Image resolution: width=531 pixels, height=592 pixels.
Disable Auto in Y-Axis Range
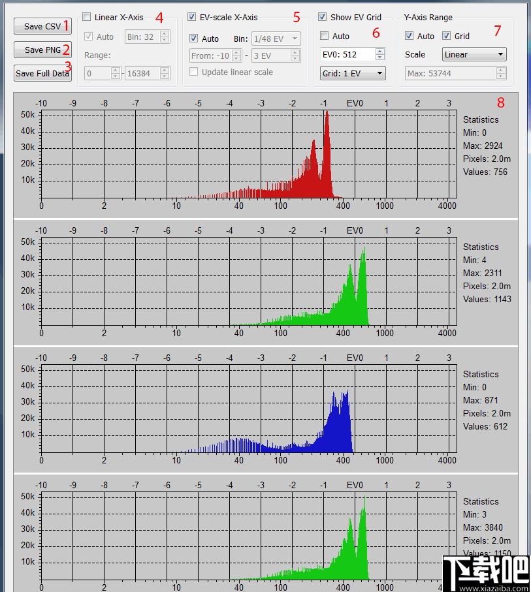coord(409,36)
